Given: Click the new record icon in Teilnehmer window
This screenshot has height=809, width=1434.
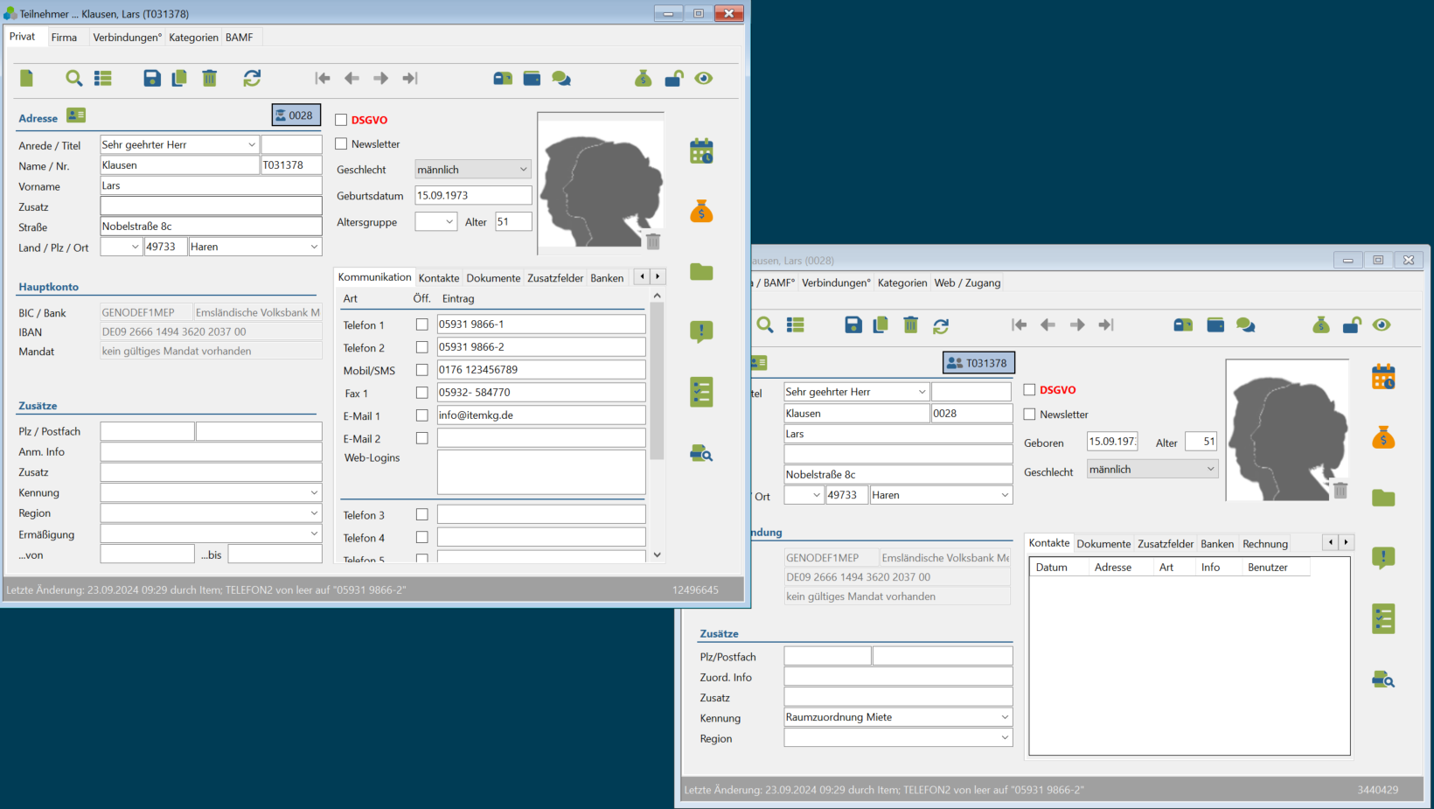Looking at the screenshot, I should click(x=26, y=79).
